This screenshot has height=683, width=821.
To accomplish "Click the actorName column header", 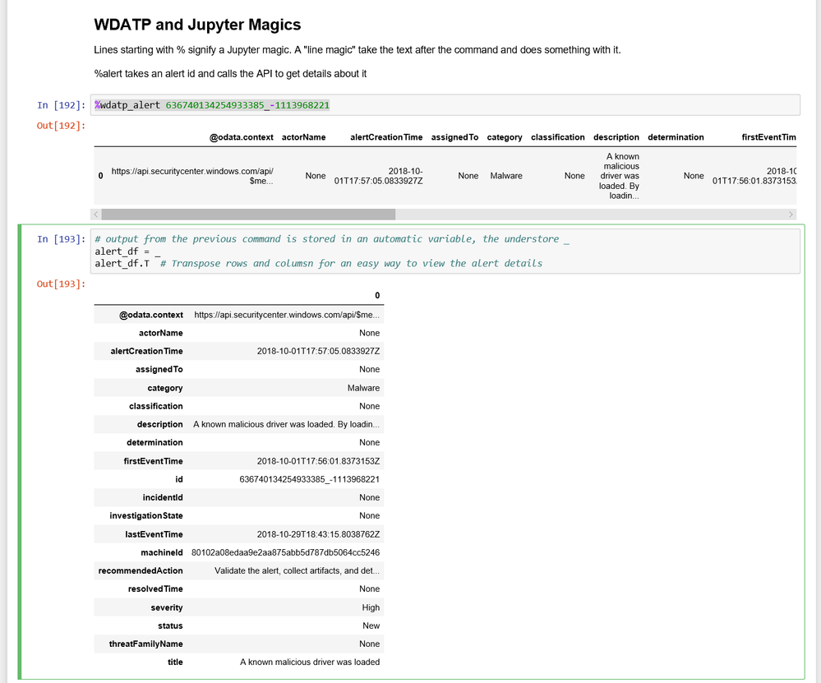I will click(304, 137).
